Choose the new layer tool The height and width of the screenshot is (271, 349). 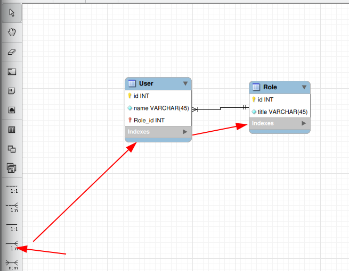point(12,72)
